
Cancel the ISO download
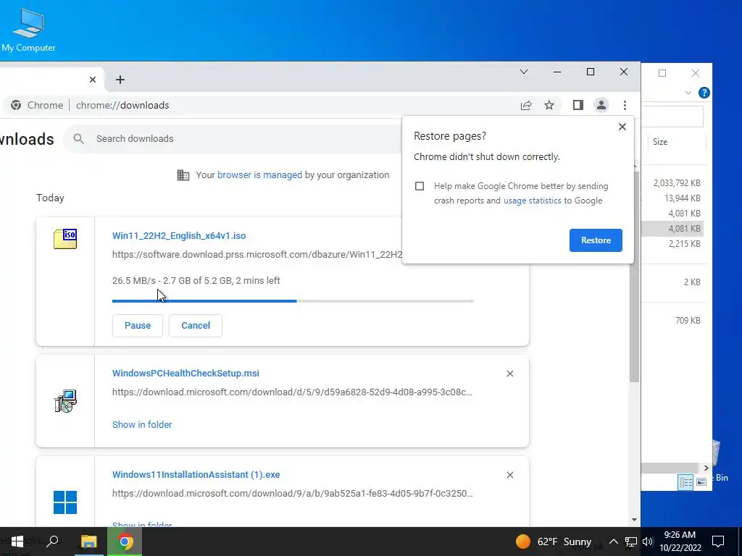pos(196,325)
